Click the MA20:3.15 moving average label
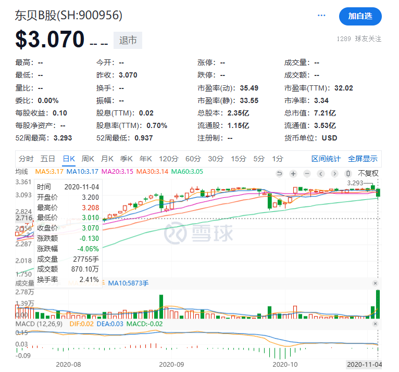The height and width of the screenshot is (372, 399). click(117, 172)
